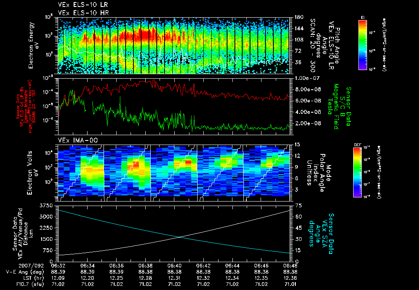Click the '108' pitch angle tick label
The width and height of the screenshot is (419, 290).
coord(299,40)
